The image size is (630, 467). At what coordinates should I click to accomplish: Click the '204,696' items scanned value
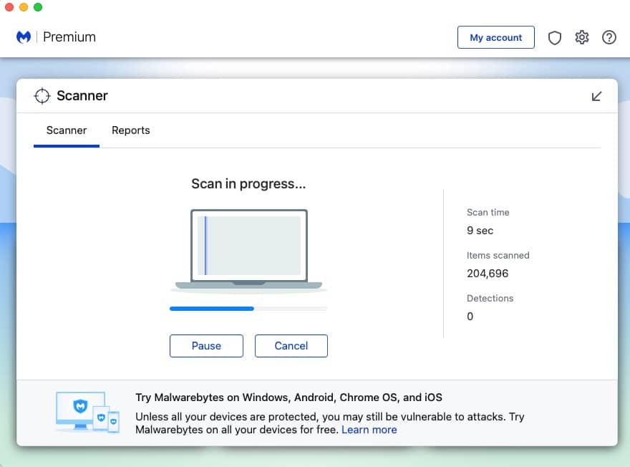(x=488, y=274)
